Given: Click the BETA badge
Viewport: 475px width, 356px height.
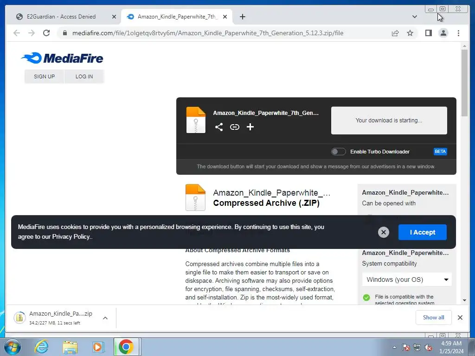Looking at the screenshot, I should pyautogui.click(x=440, y=152).
